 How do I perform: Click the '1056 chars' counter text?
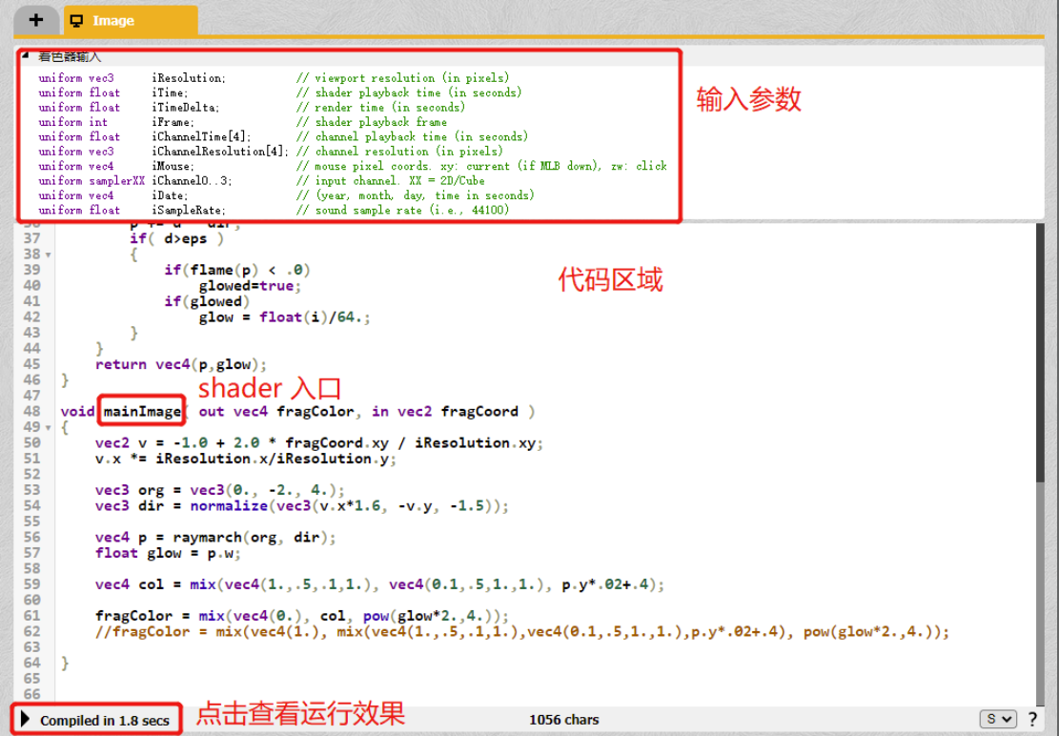564,720
